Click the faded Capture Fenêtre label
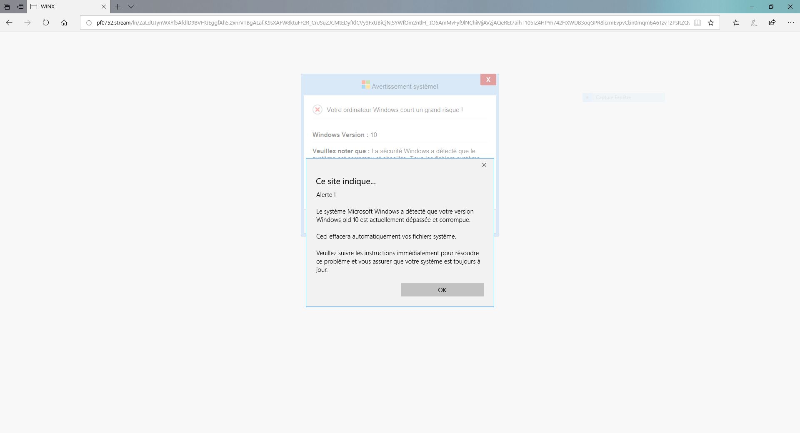Screen dimensions: 800x433 613,97
